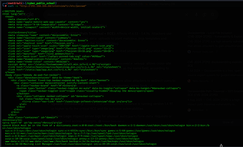Click the meta charset="utf-8" line
This screenshot has height=147, width=243.
[24, 19]
